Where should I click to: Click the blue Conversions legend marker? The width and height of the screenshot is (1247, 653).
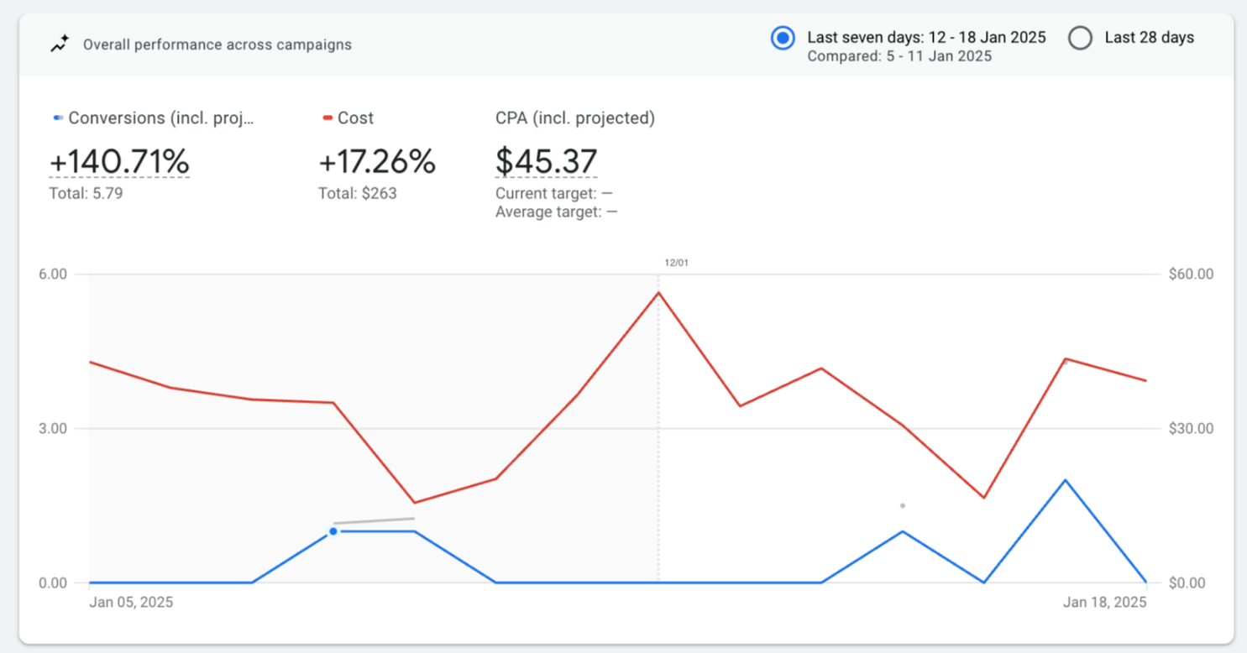point(58,118)
